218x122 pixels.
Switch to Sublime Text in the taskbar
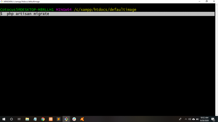(59, 119)
